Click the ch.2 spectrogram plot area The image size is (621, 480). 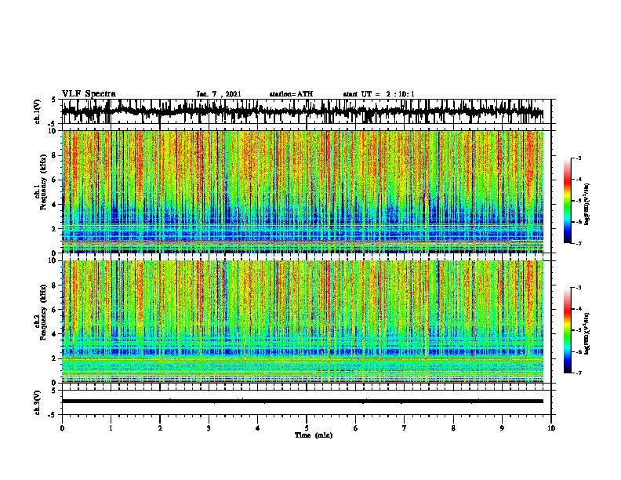[x=303, y=322]
